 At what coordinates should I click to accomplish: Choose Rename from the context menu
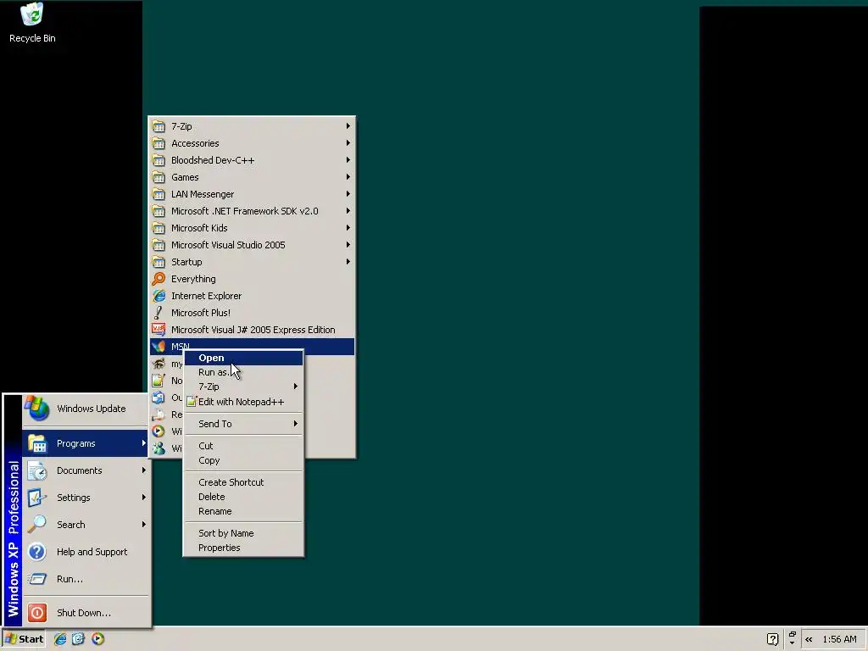tap(243, 511)
